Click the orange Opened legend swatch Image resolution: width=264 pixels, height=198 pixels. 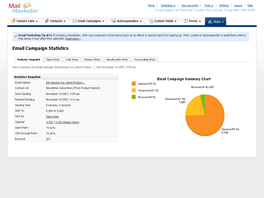tap(134, 84)
